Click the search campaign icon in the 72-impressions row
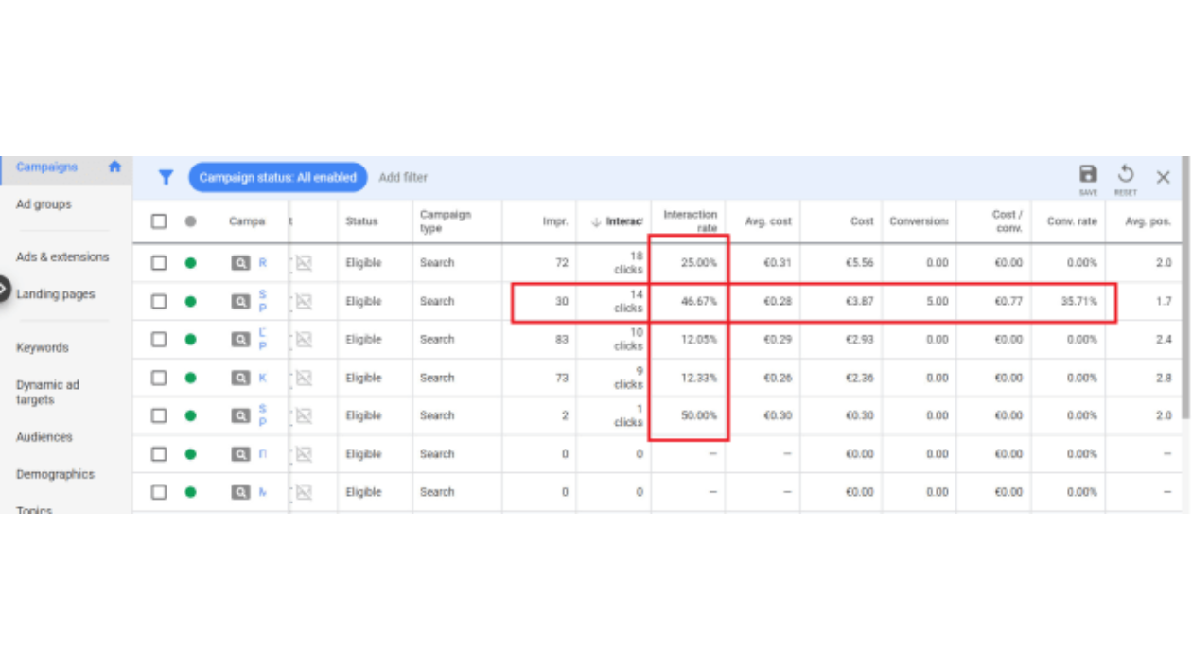 [241, 263]
